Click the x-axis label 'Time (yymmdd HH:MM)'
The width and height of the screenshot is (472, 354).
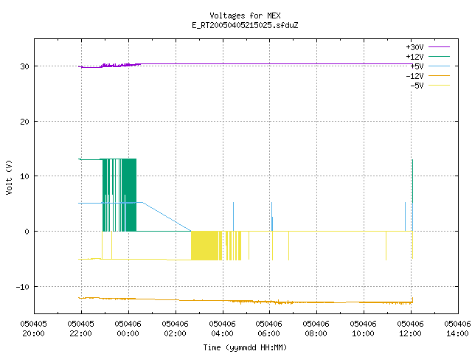245,347
